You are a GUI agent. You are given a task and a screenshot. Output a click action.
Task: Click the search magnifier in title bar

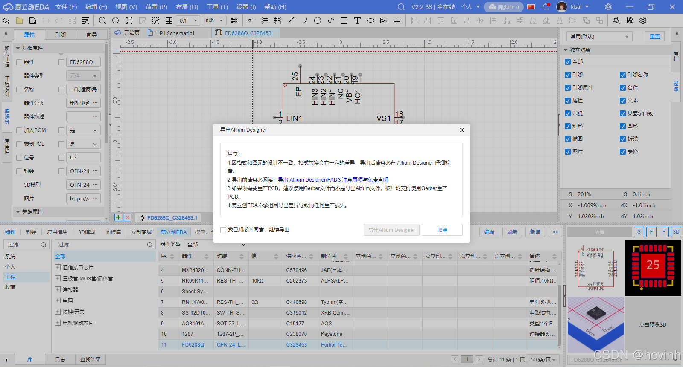coord(401,7)
